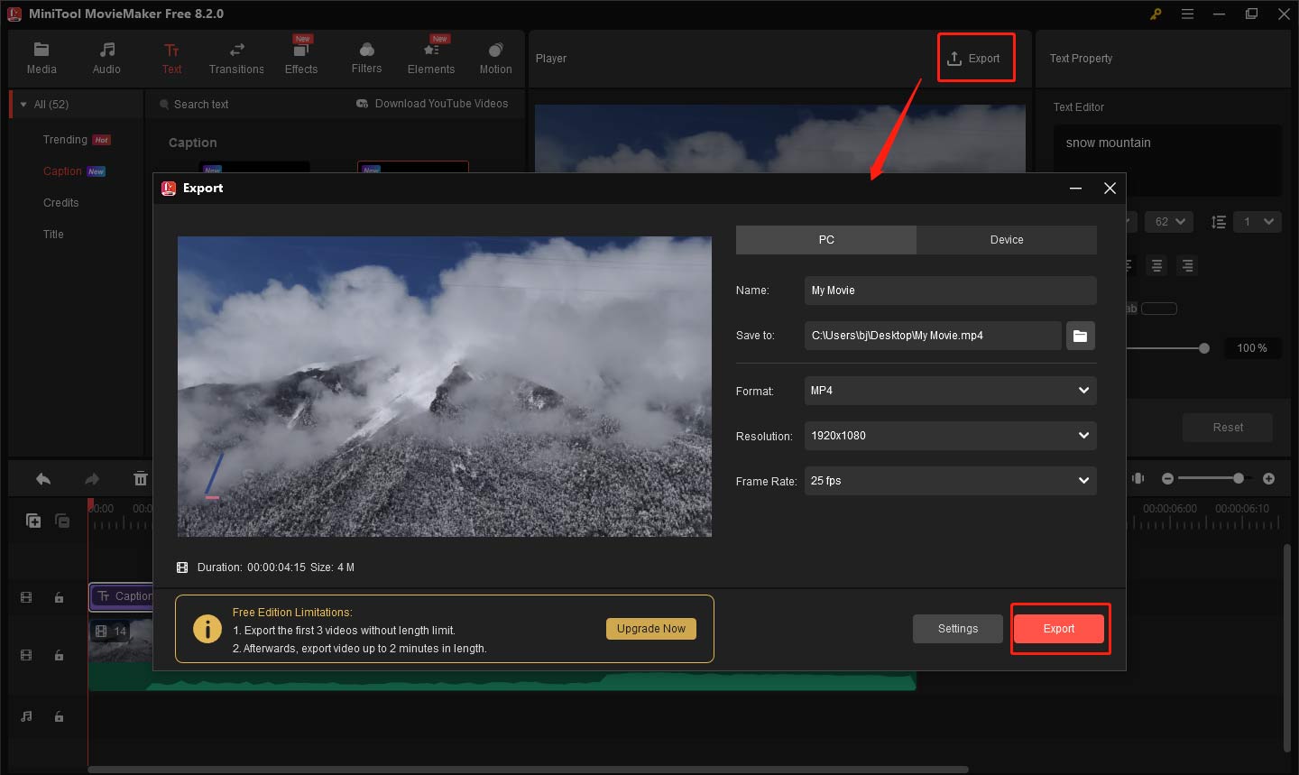Click the browse folder icon beside Save to
Image resolution: width=1299 pixels, height=775 pixels.
pyautogui.click(x=1080, y=336)
